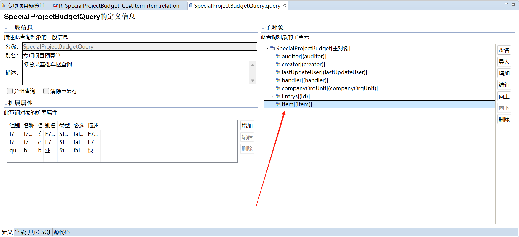Click the 别名 input field
Viewport: 519px width, 237px height.
(139, 55)
